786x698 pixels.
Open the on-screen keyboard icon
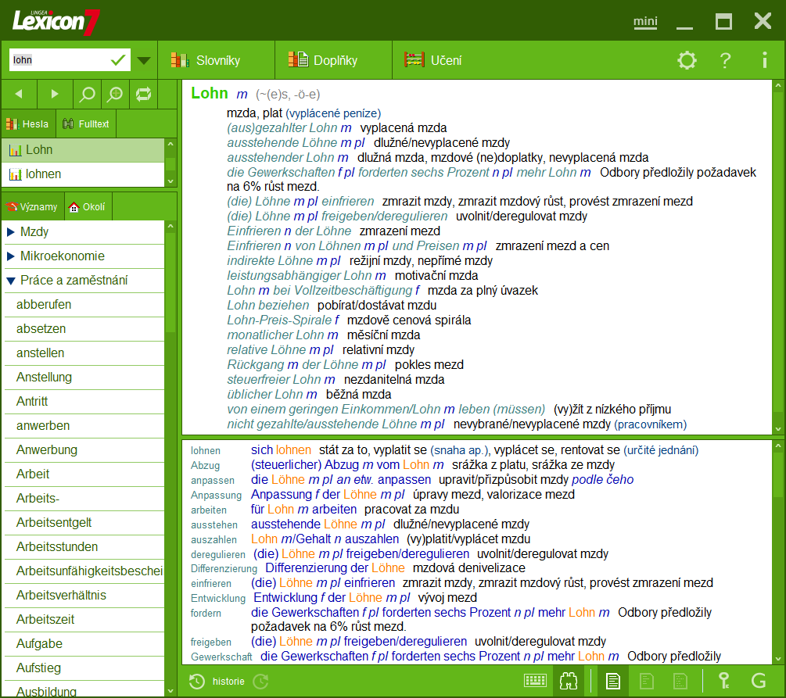click(537, 681)
